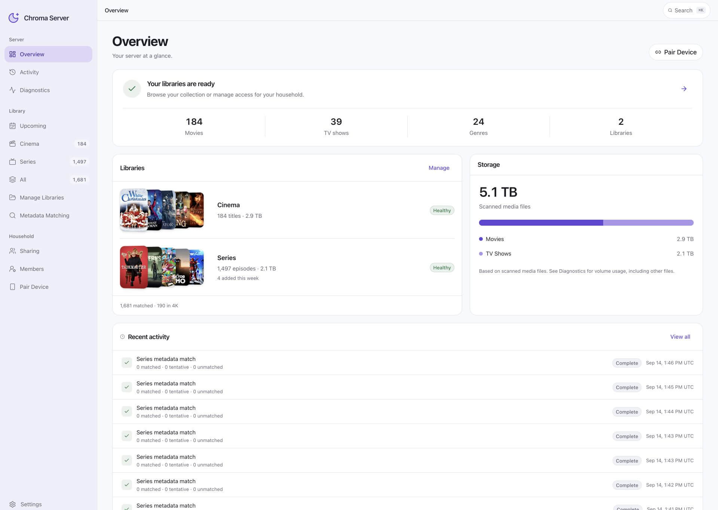Click the Members user icon
This screenshot has width=718, height=510.
[x=12, y=269]
